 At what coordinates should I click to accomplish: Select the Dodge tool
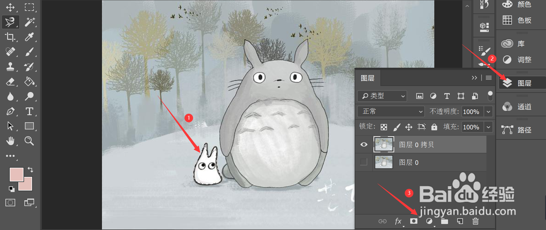[29, 96]
